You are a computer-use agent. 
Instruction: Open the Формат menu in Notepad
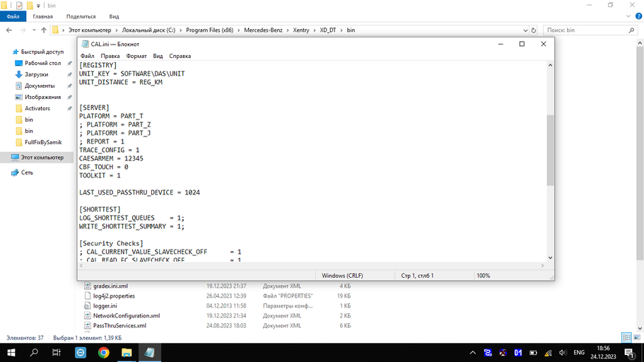click(136, 56)
